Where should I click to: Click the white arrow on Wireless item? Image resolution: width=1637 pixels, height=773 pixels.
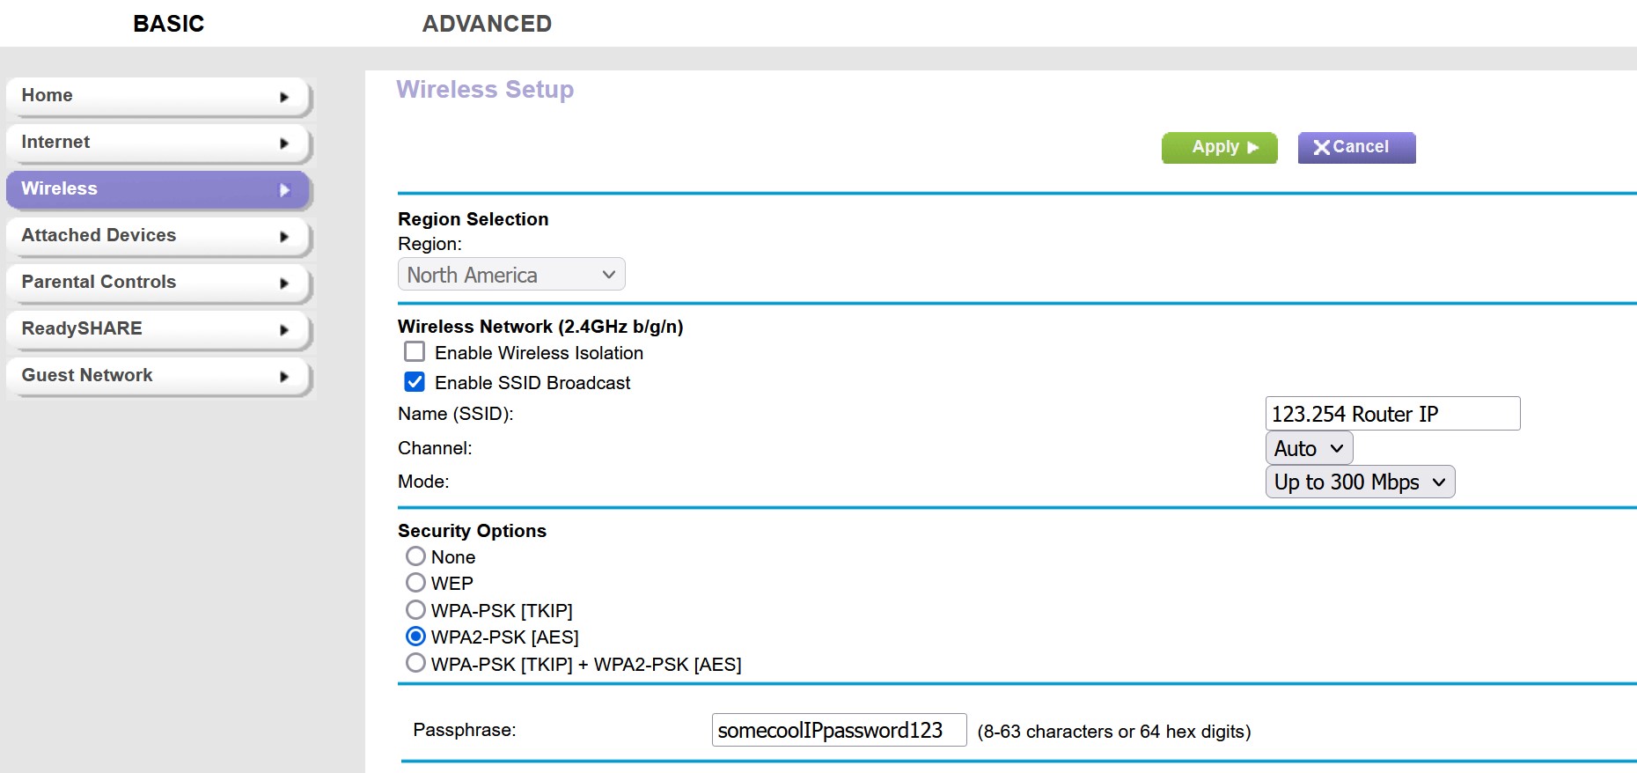tap(283, 190)
